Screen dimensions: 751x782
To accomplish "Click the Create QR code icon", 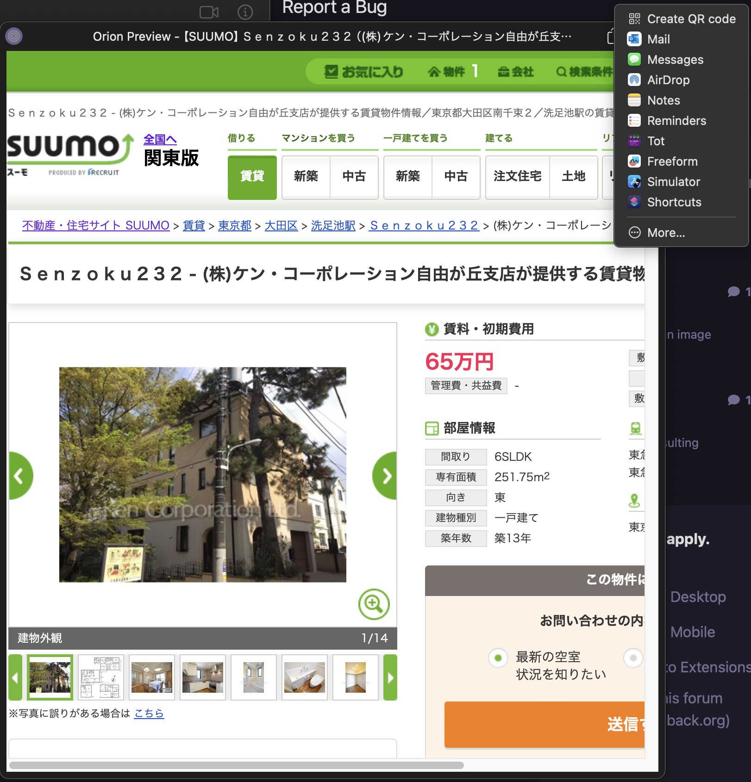I will (634, 19).
